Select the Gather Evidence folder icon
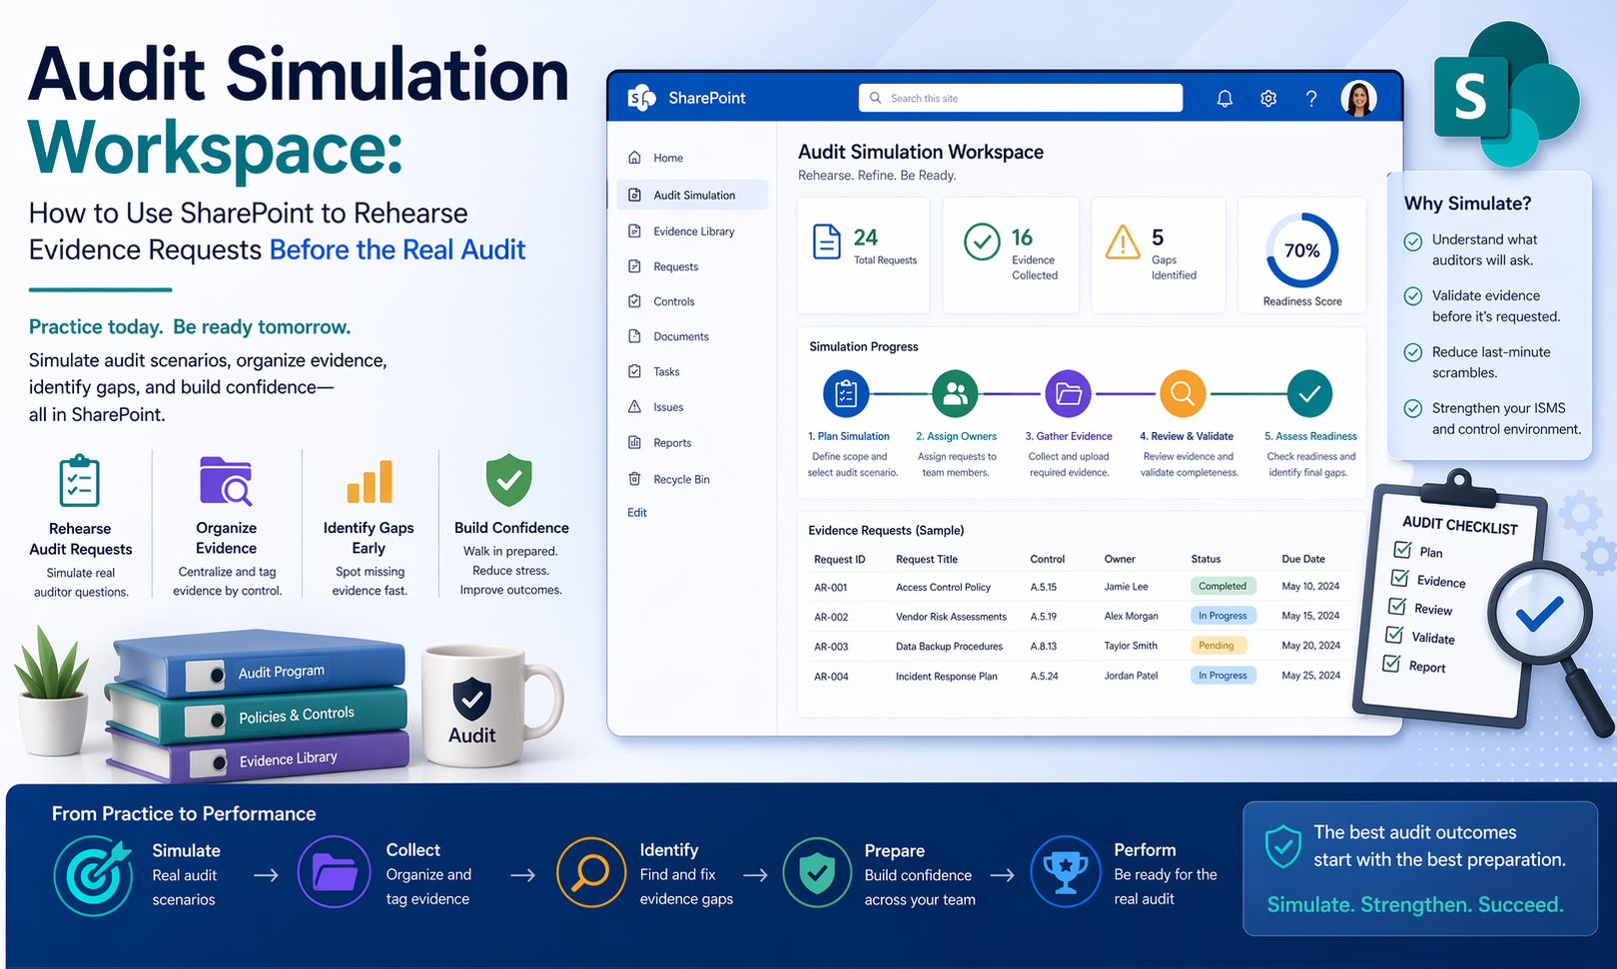The height and width of the screenshot is (969, 1617). [1068, 394]
